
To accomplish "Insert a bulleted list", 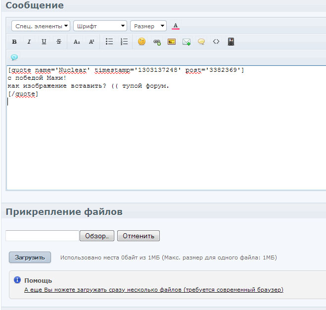I will point(109,42).
